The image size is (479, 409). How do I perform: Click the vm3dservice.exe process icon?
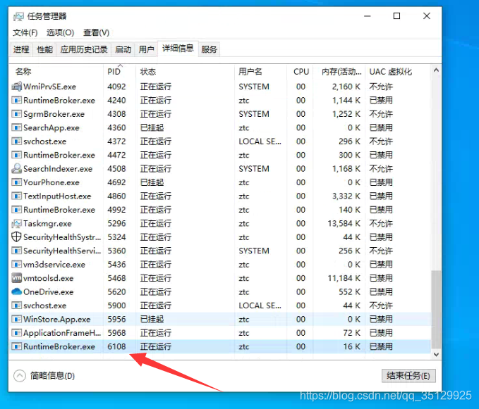(16, 264)
